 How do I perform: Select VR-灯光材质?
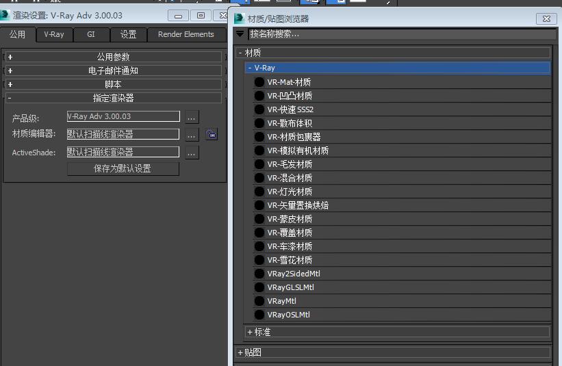click(x=402, y=192)
